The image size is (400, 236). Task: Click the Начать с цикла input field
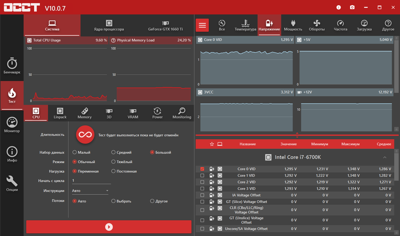pyautogui.click(x=91, y=180)
